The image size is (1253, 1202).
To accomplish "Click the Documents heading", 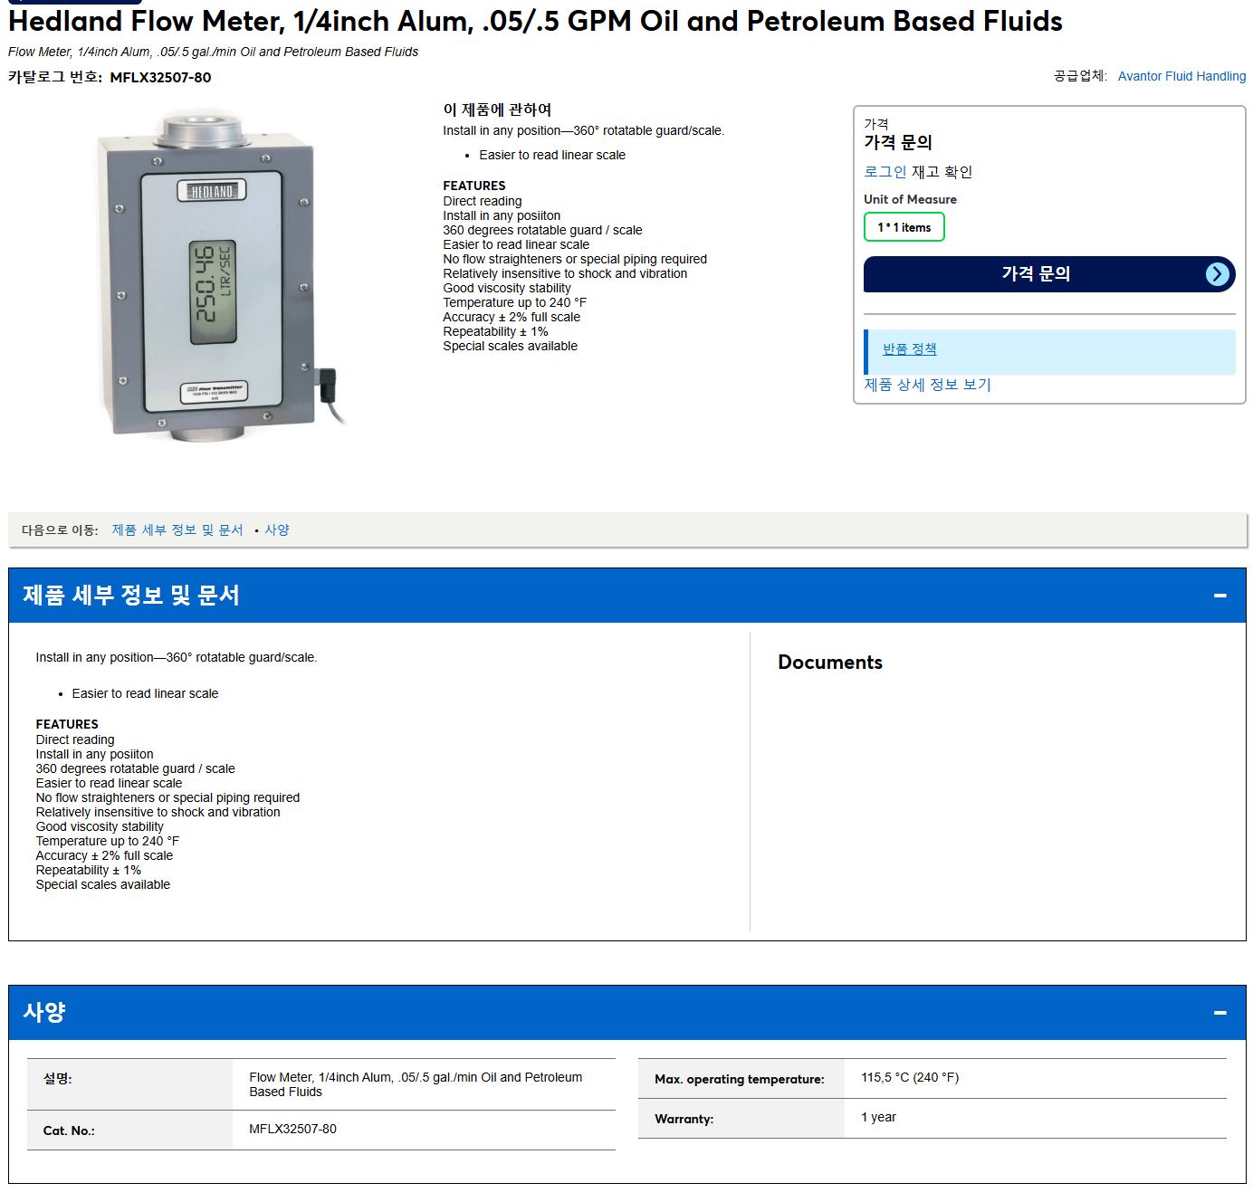I will (830, 663).
